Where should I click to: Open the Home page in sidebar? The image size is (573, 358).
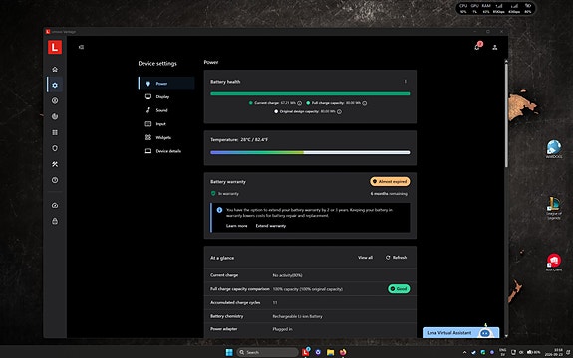coord(55,69)
